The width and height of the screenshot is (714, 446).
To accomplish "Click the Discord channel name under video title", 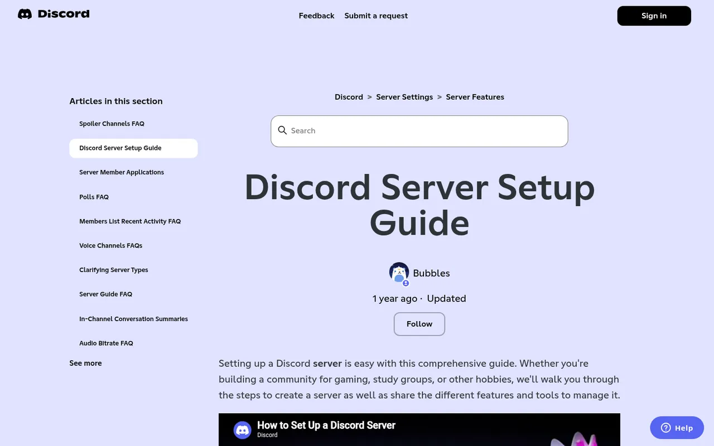I will coord(267,435).
